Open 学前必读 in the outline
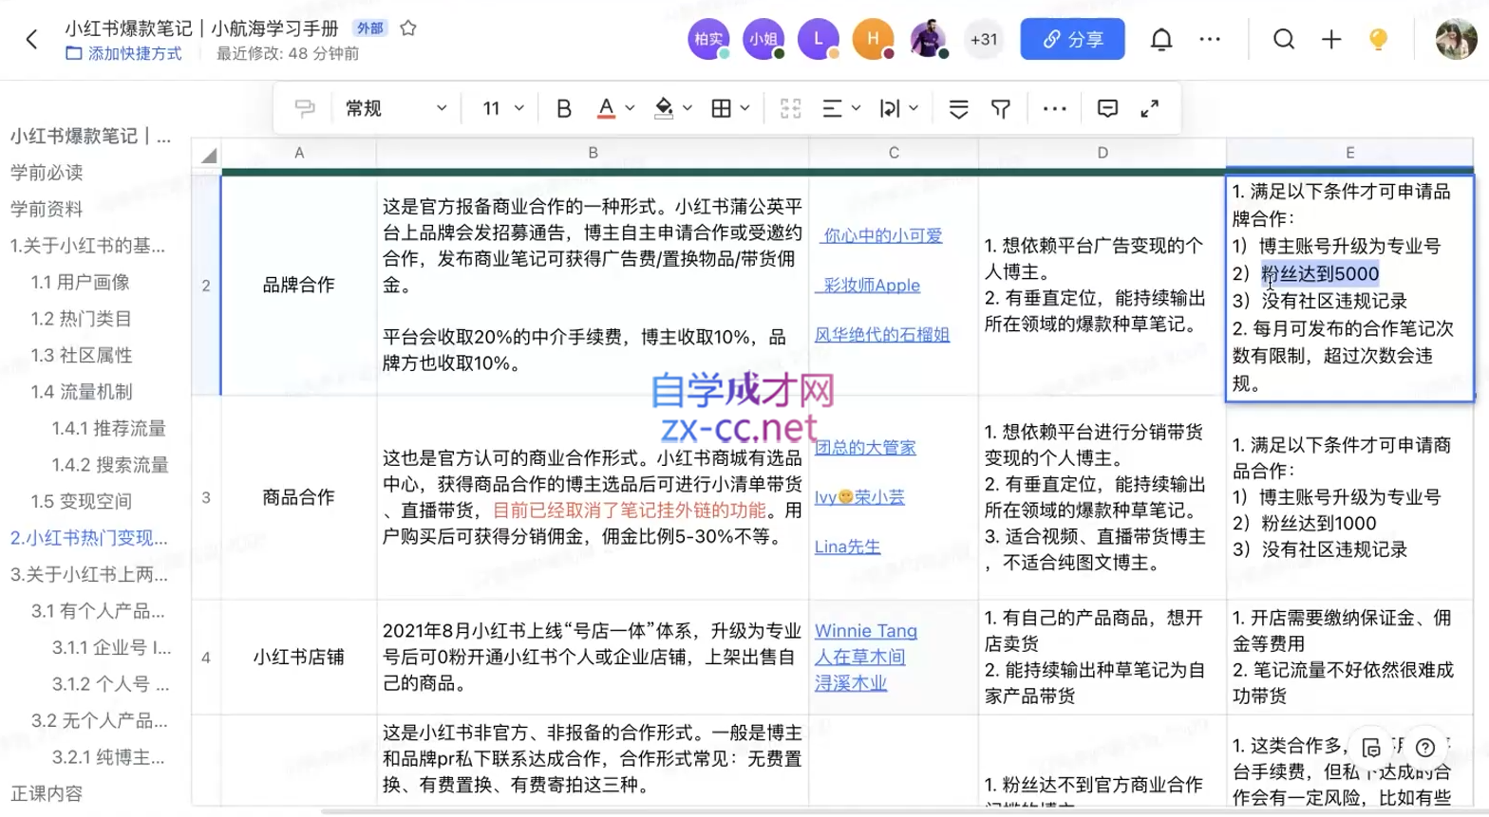 pyautogui.click(x=47, y=172)
